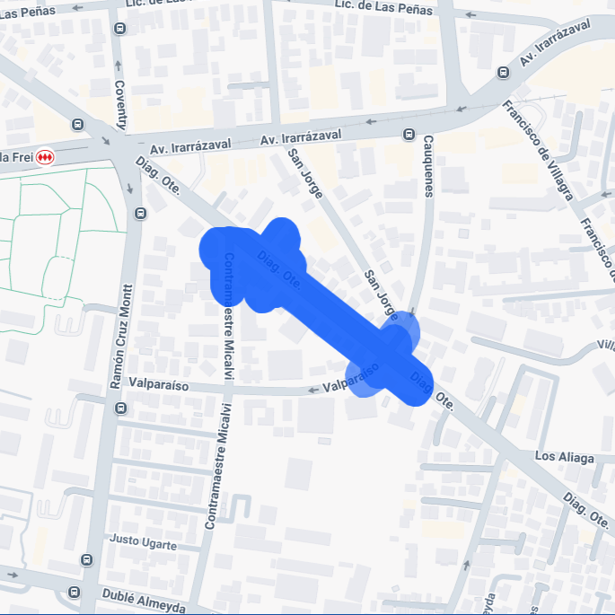Viewport: 615px width, 615px height.
Task: Open the bus stop near curved Av. Irarrázaval
Action: 503,72
